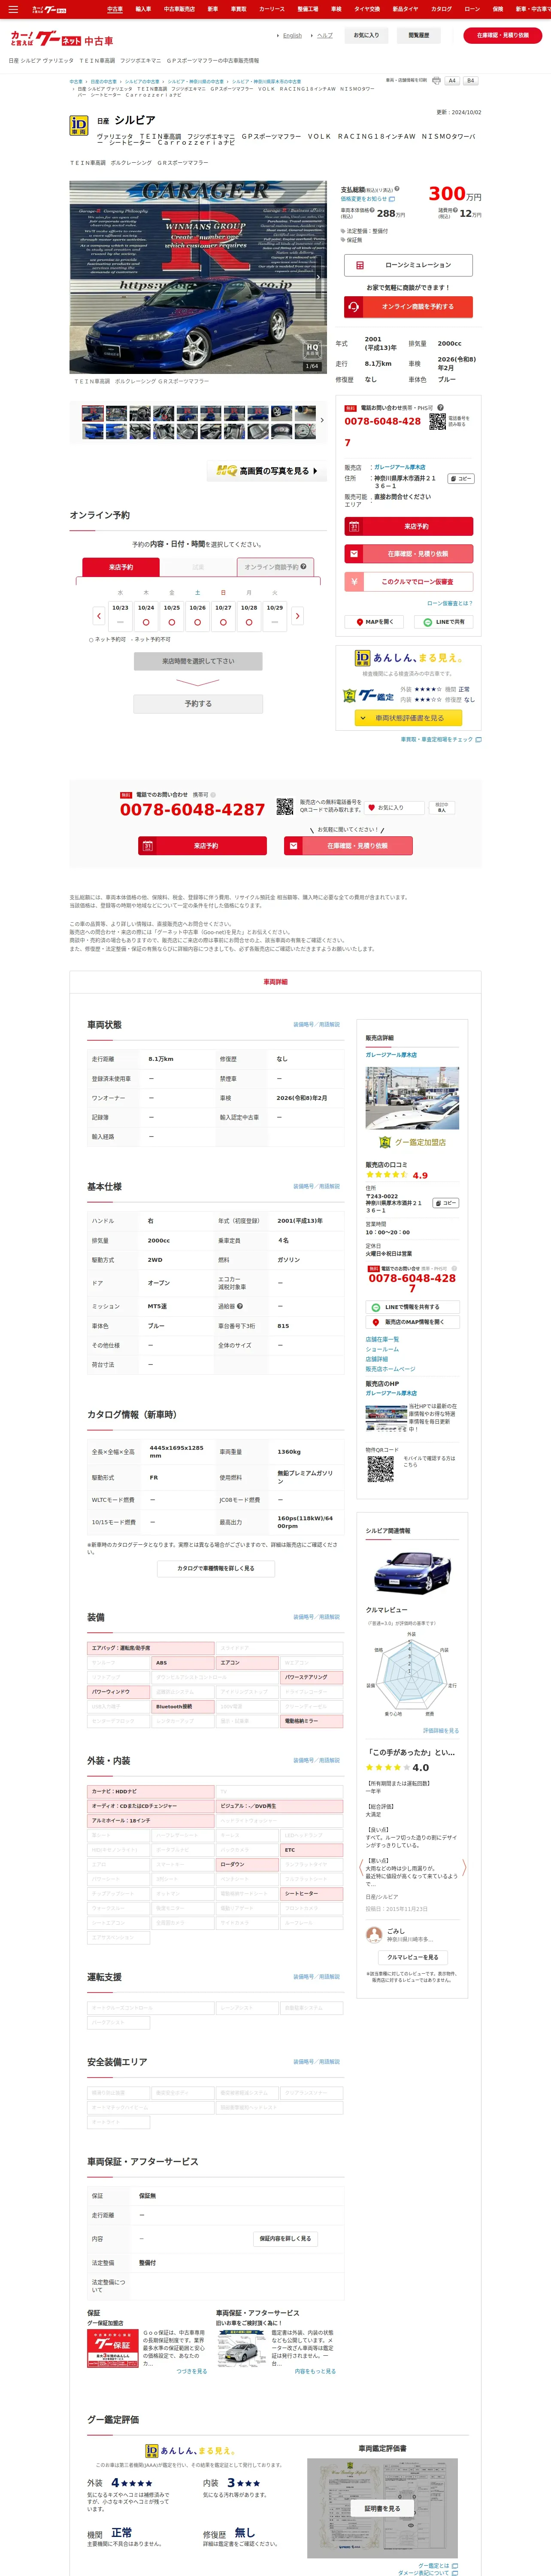551x2576 pixels.
Task: Open the ヘルプ link
Action: pyautogui.click(x=325, y=35)
